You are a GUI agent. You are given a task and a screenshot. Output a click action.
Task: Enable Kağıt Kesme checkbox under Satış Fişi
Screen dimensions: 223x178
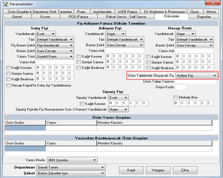8,68
